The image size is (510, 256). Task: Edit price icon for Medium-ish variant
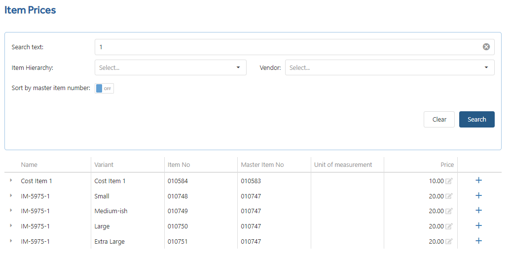click(449, 211)
